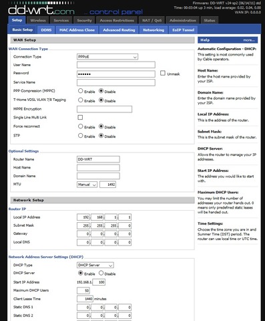Click the Network Setup section header
Image resolution: width=265 pixels, height=321 pixels.
[x=102, y=200]
